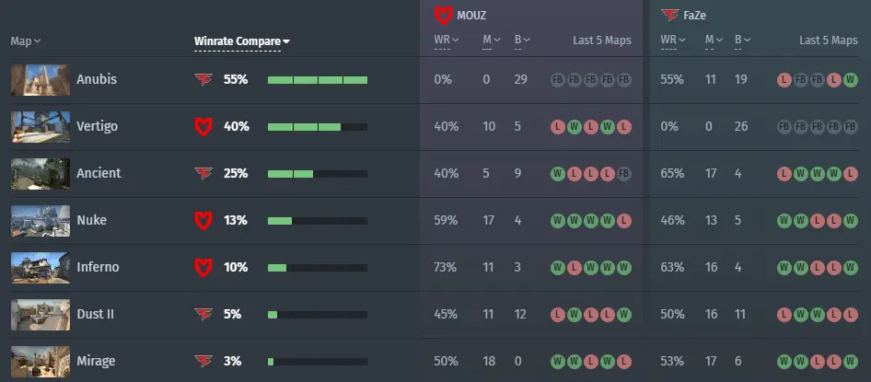Click the FaZe icon in Dust II row
Image resolution: width=871 pixels, height=382 pixels.
203,314
